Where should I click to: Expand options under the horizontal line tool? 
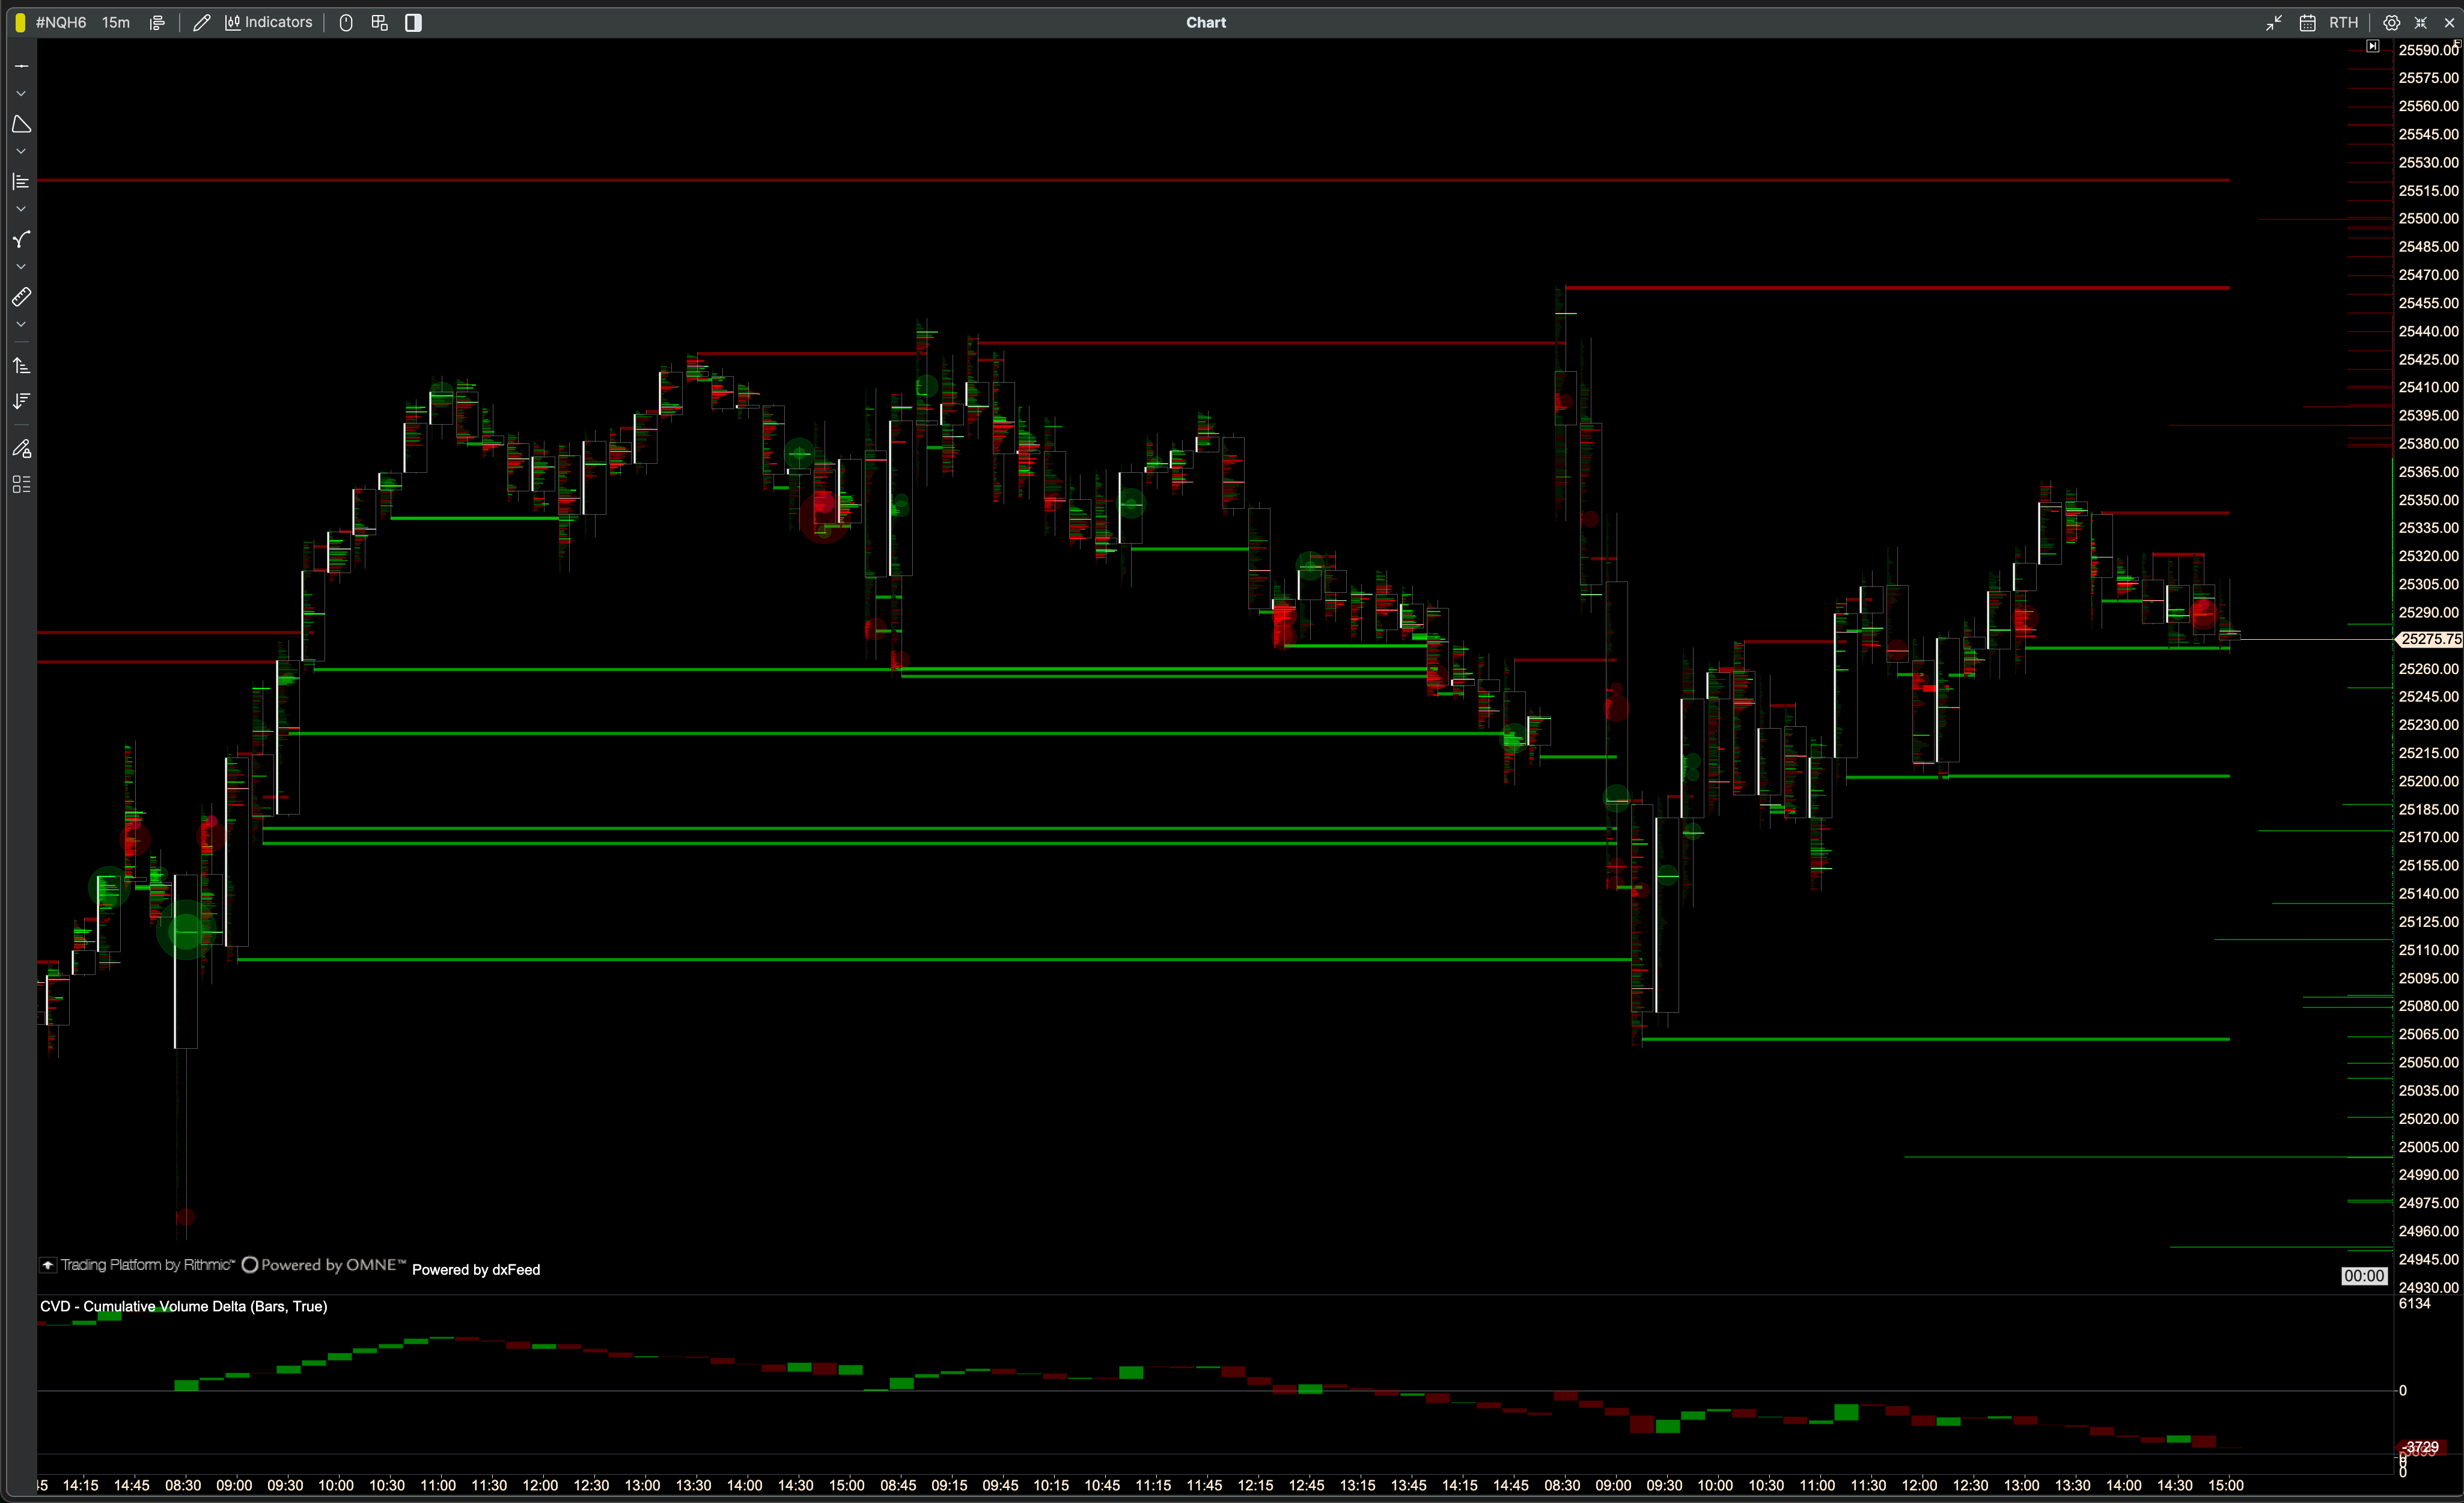click(x=21, y=94)
